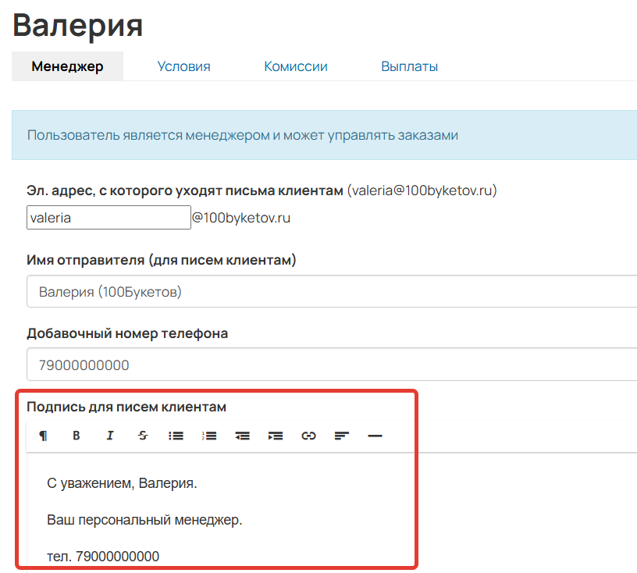637x573 pixels.
Task: Increase indent in signature editor
Action: tap(276, 436)
